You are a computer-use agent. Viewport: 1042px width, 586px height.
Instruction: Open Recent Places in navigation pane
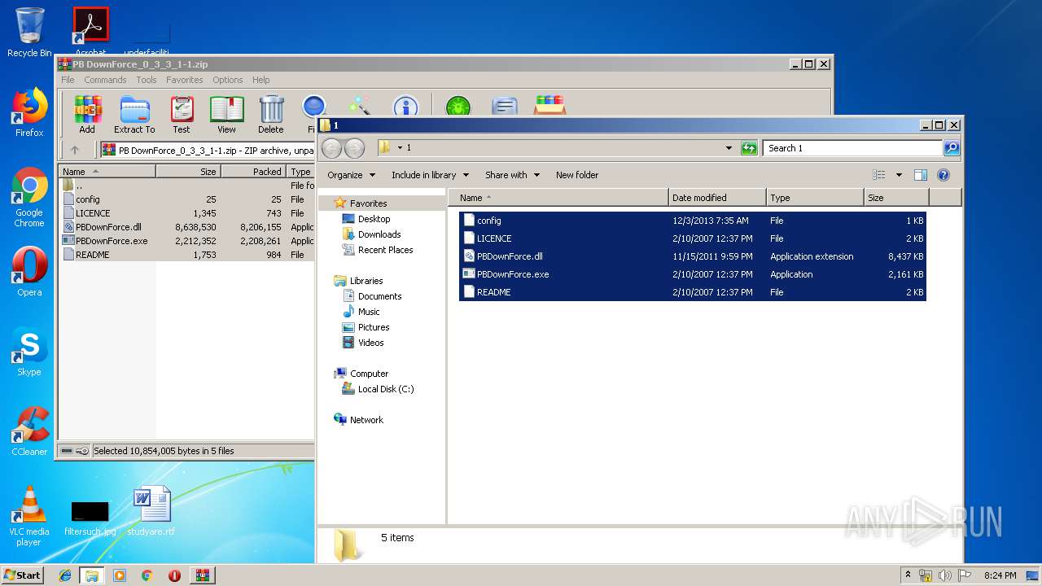tap(385, 250)
